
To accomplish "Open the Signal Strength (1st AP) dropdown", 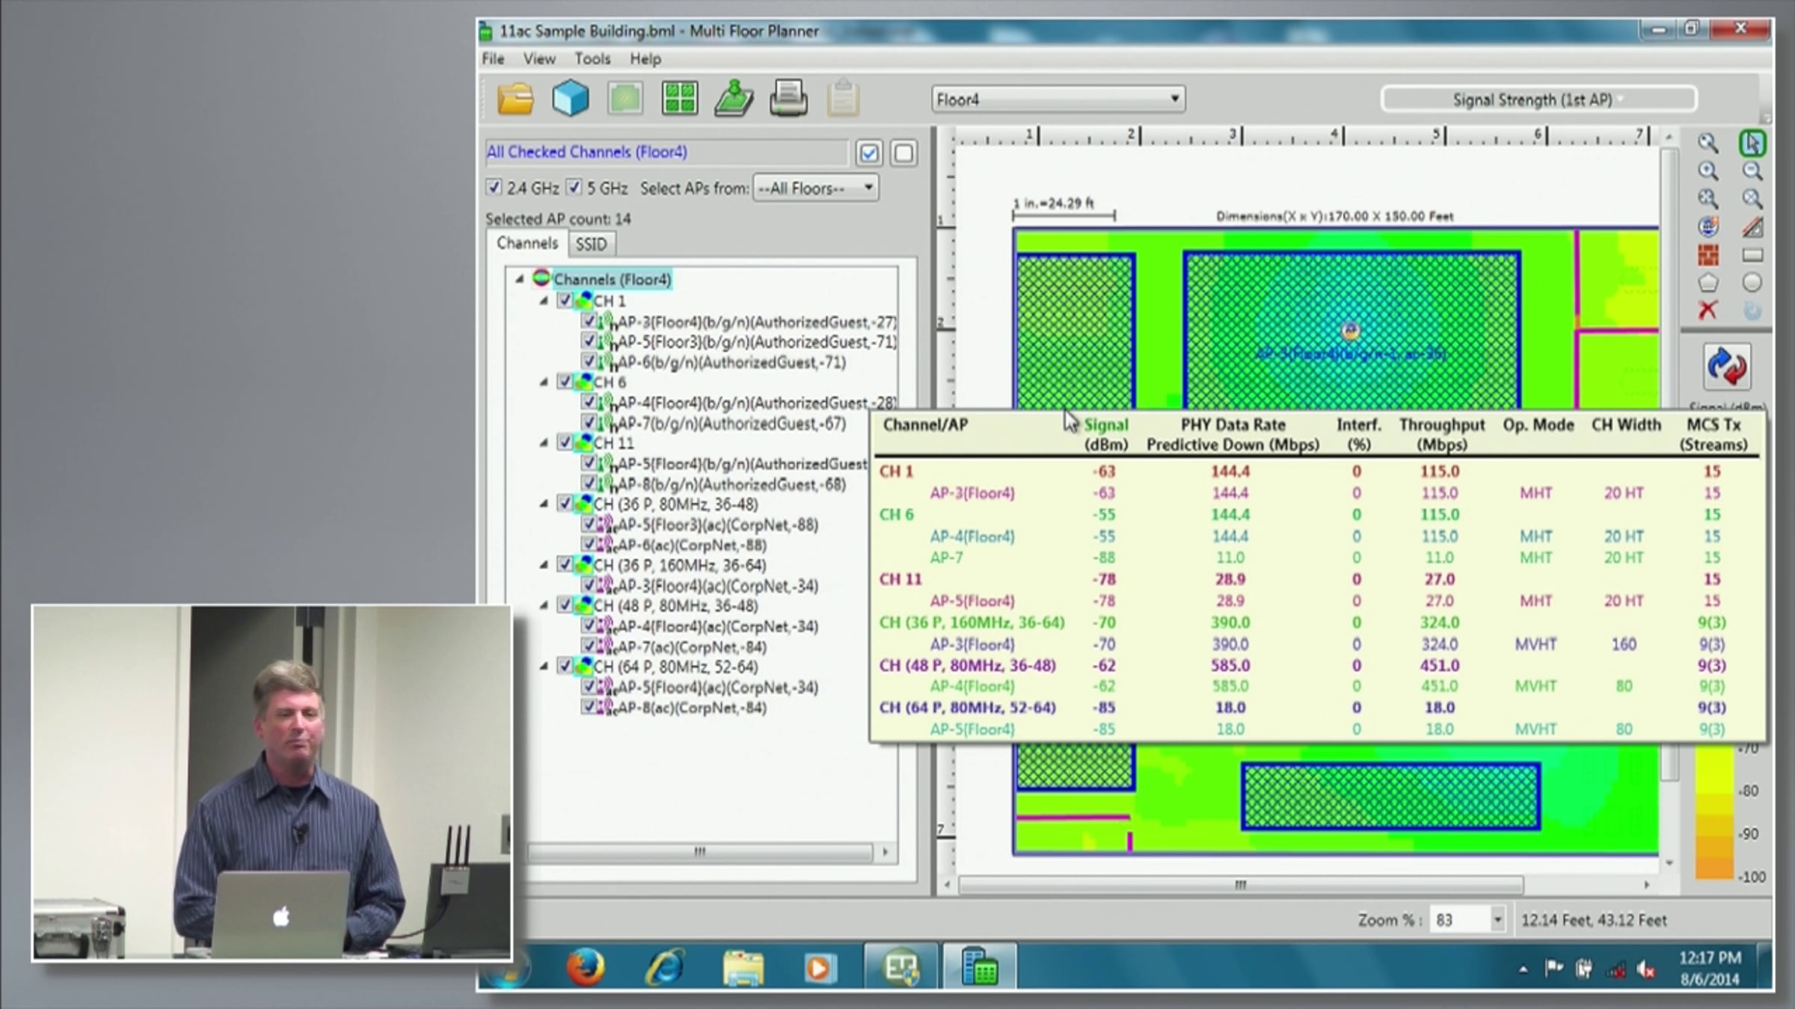I will click(x=1538, y=99).
